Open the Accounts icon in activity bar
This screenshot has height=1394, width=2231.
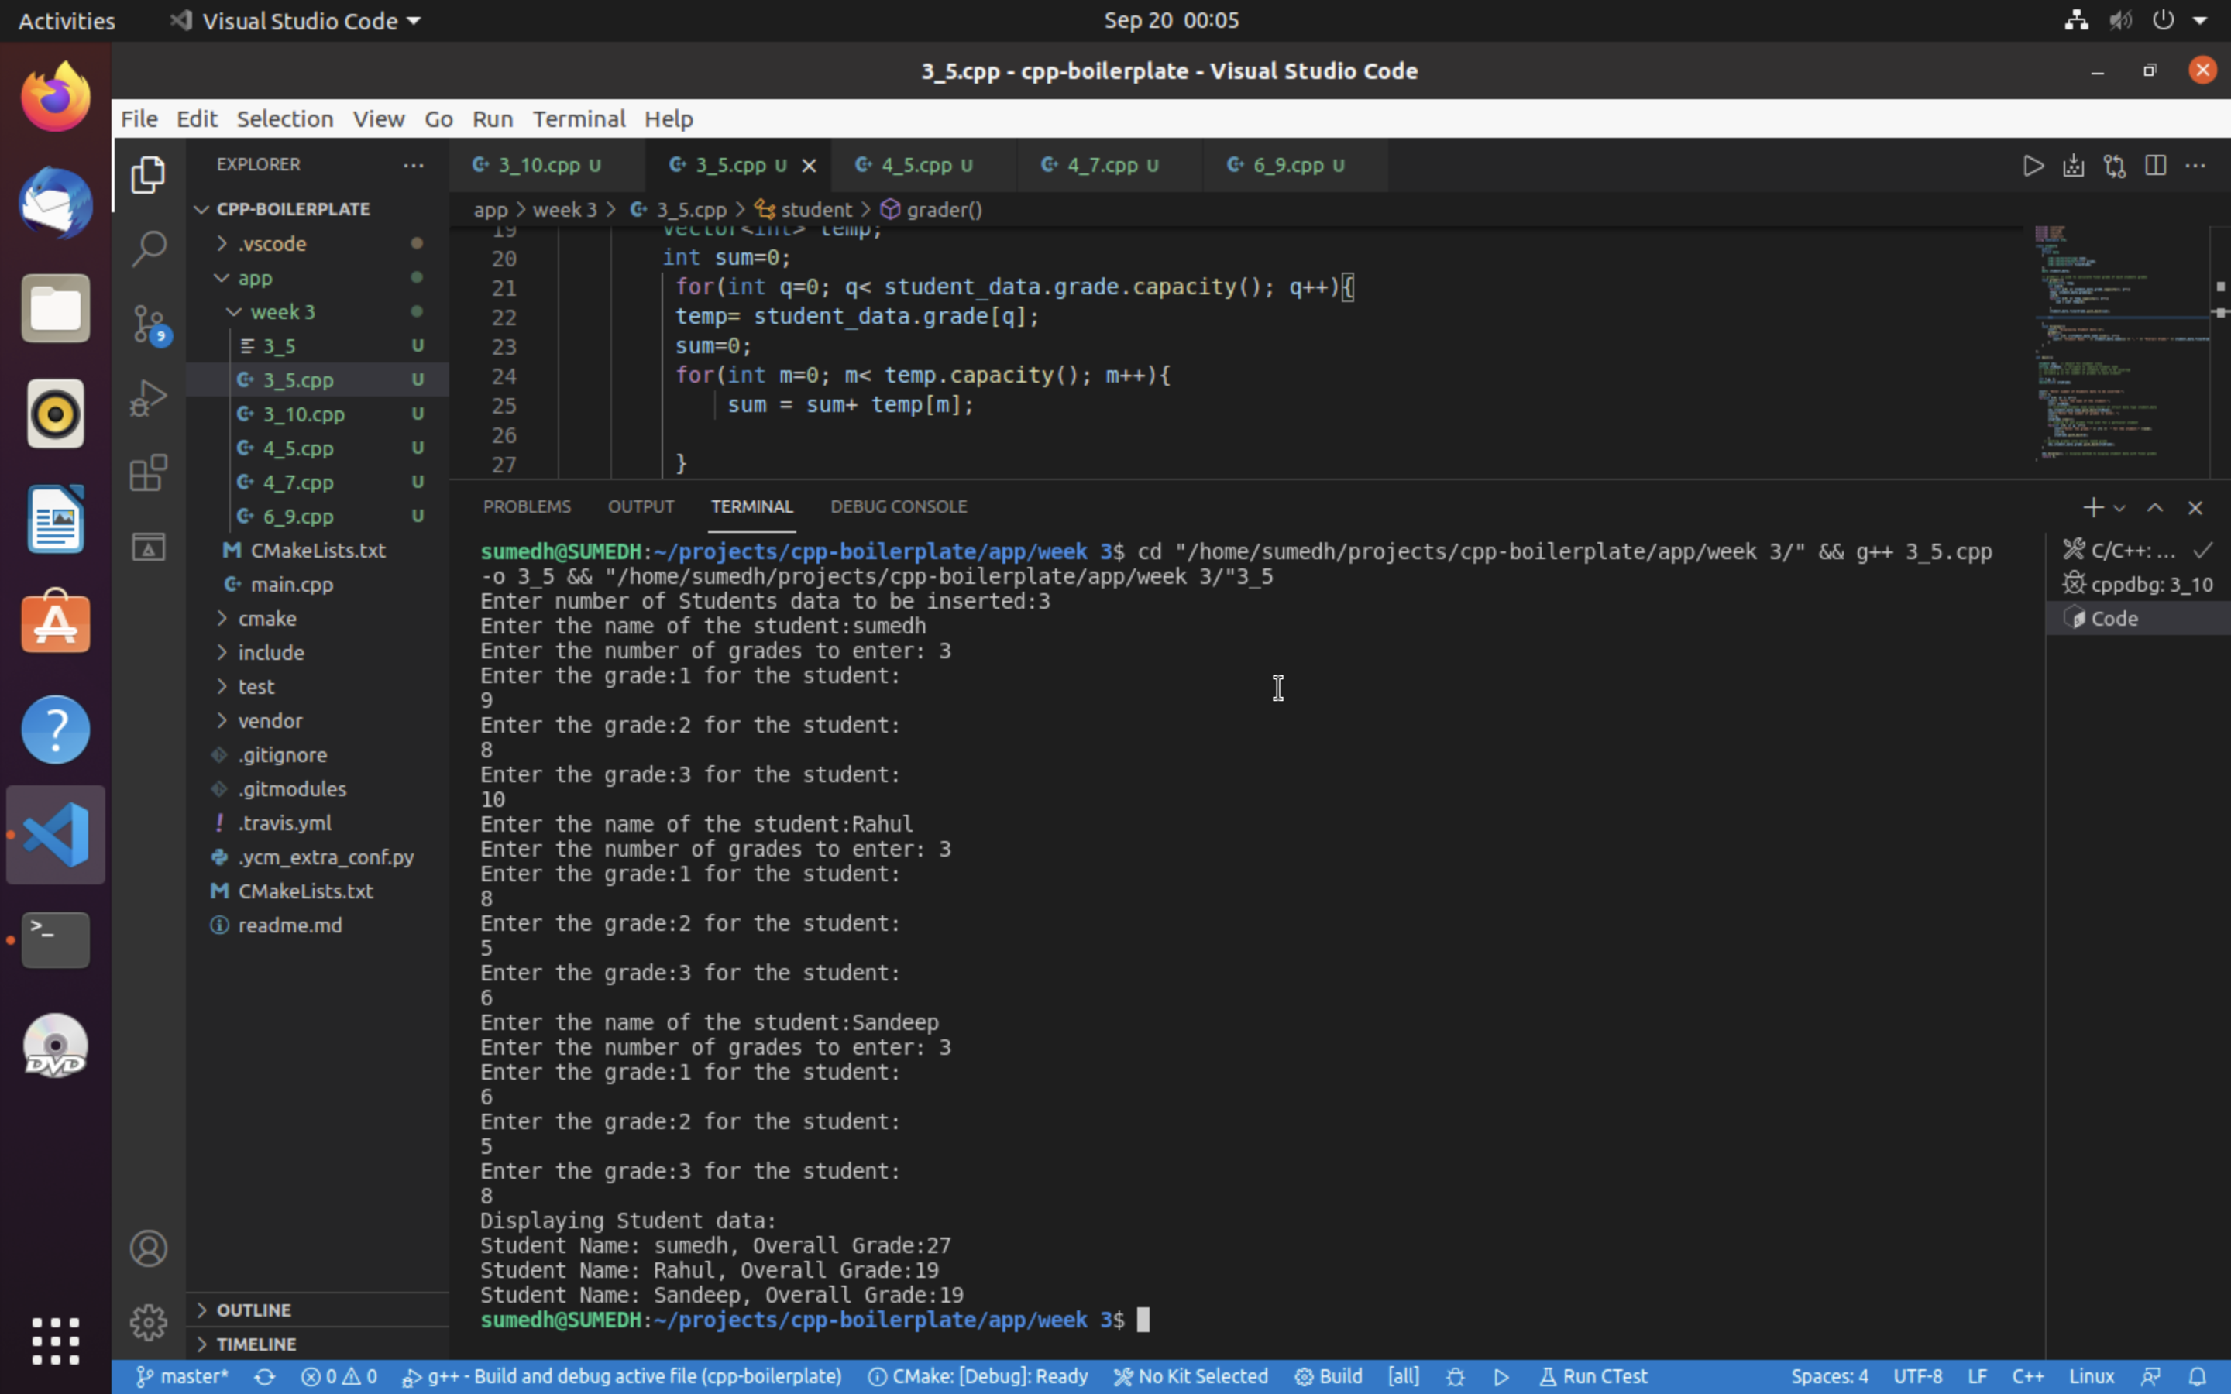(x=149, y=1248)
